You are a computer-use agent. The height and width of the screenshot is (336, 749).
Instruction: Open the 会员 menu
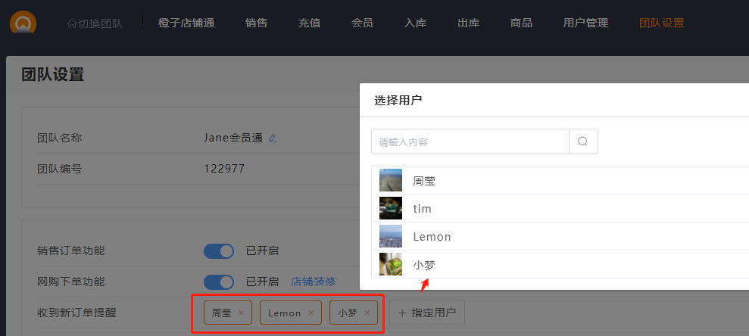pos(362,23)
